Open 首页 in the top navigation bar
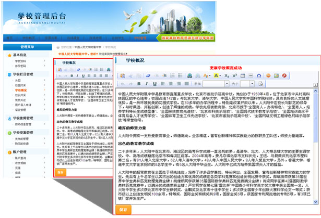The width and height of the screenshot is (321, 218). click(x=9, y=38)
